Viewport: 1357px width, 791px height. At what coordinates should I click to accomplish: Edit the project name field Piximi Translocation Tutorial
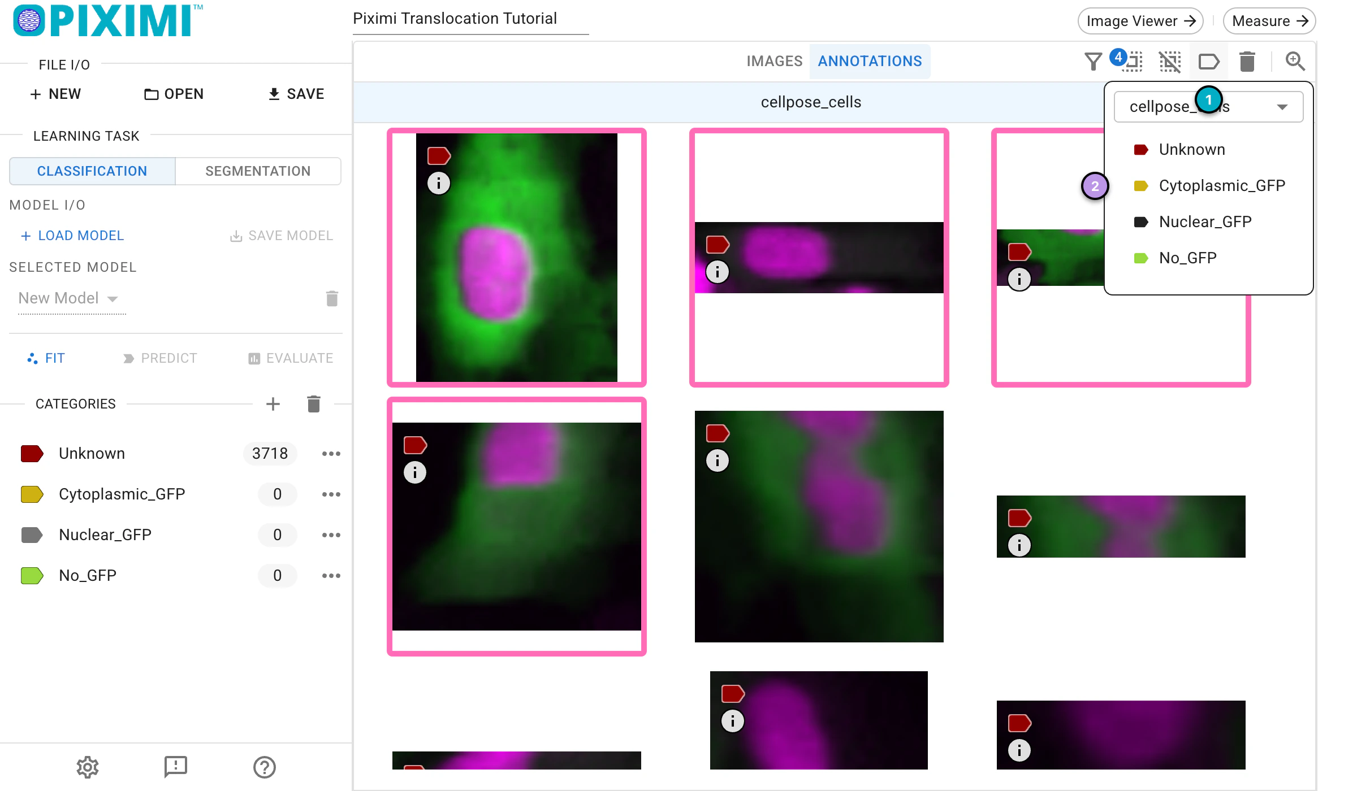click(470, 19)
